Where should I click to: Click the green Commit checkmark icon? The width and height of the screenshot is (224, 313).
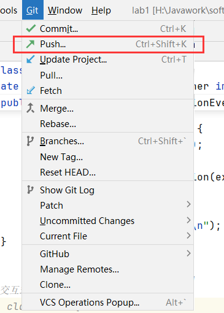(x=31, y=28)
